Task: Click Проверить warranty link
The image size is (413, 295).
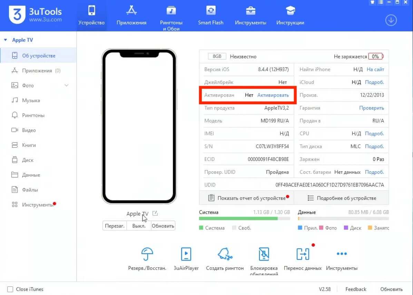Action: 371,108
